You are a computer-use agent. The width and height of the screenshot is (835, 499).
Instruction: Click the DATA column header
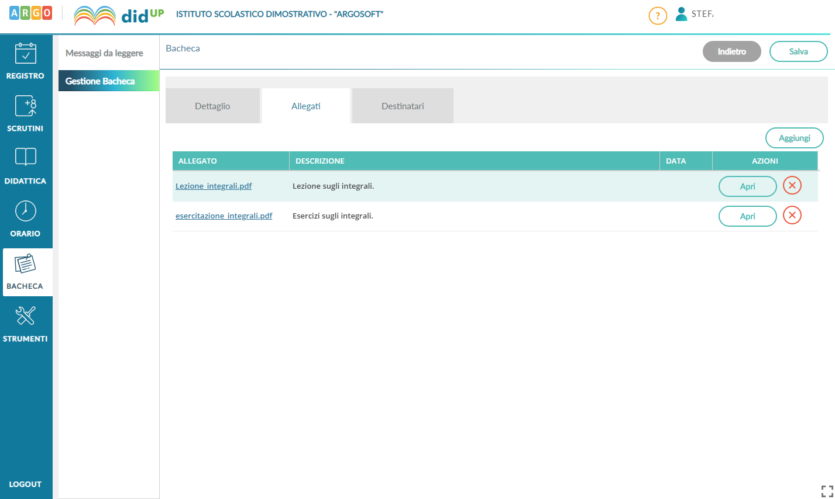(686, 161)
